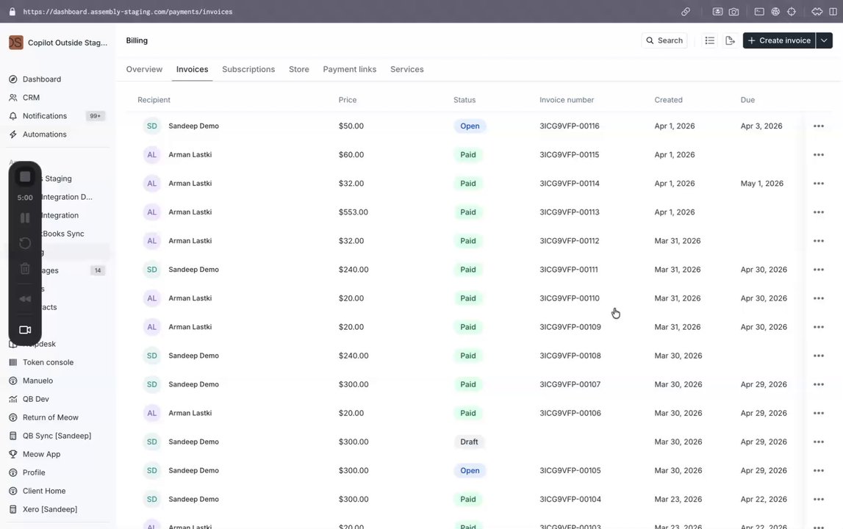Image resolution: width=843 pixels, height=529 pixels.
Task: Click the split view icon in browser bar
Action: pyautogui.click(x=833, y=11)
